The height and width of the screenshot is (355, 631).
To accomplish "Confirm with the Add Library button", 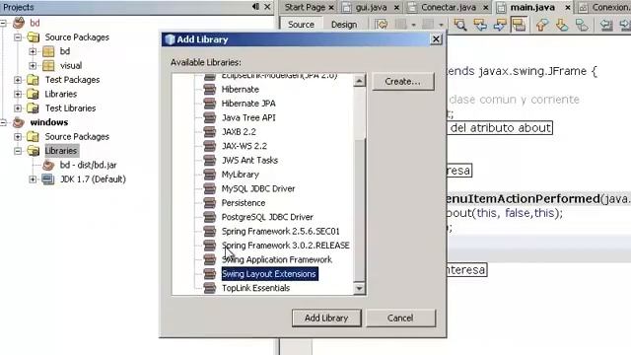I will (326, 318).
